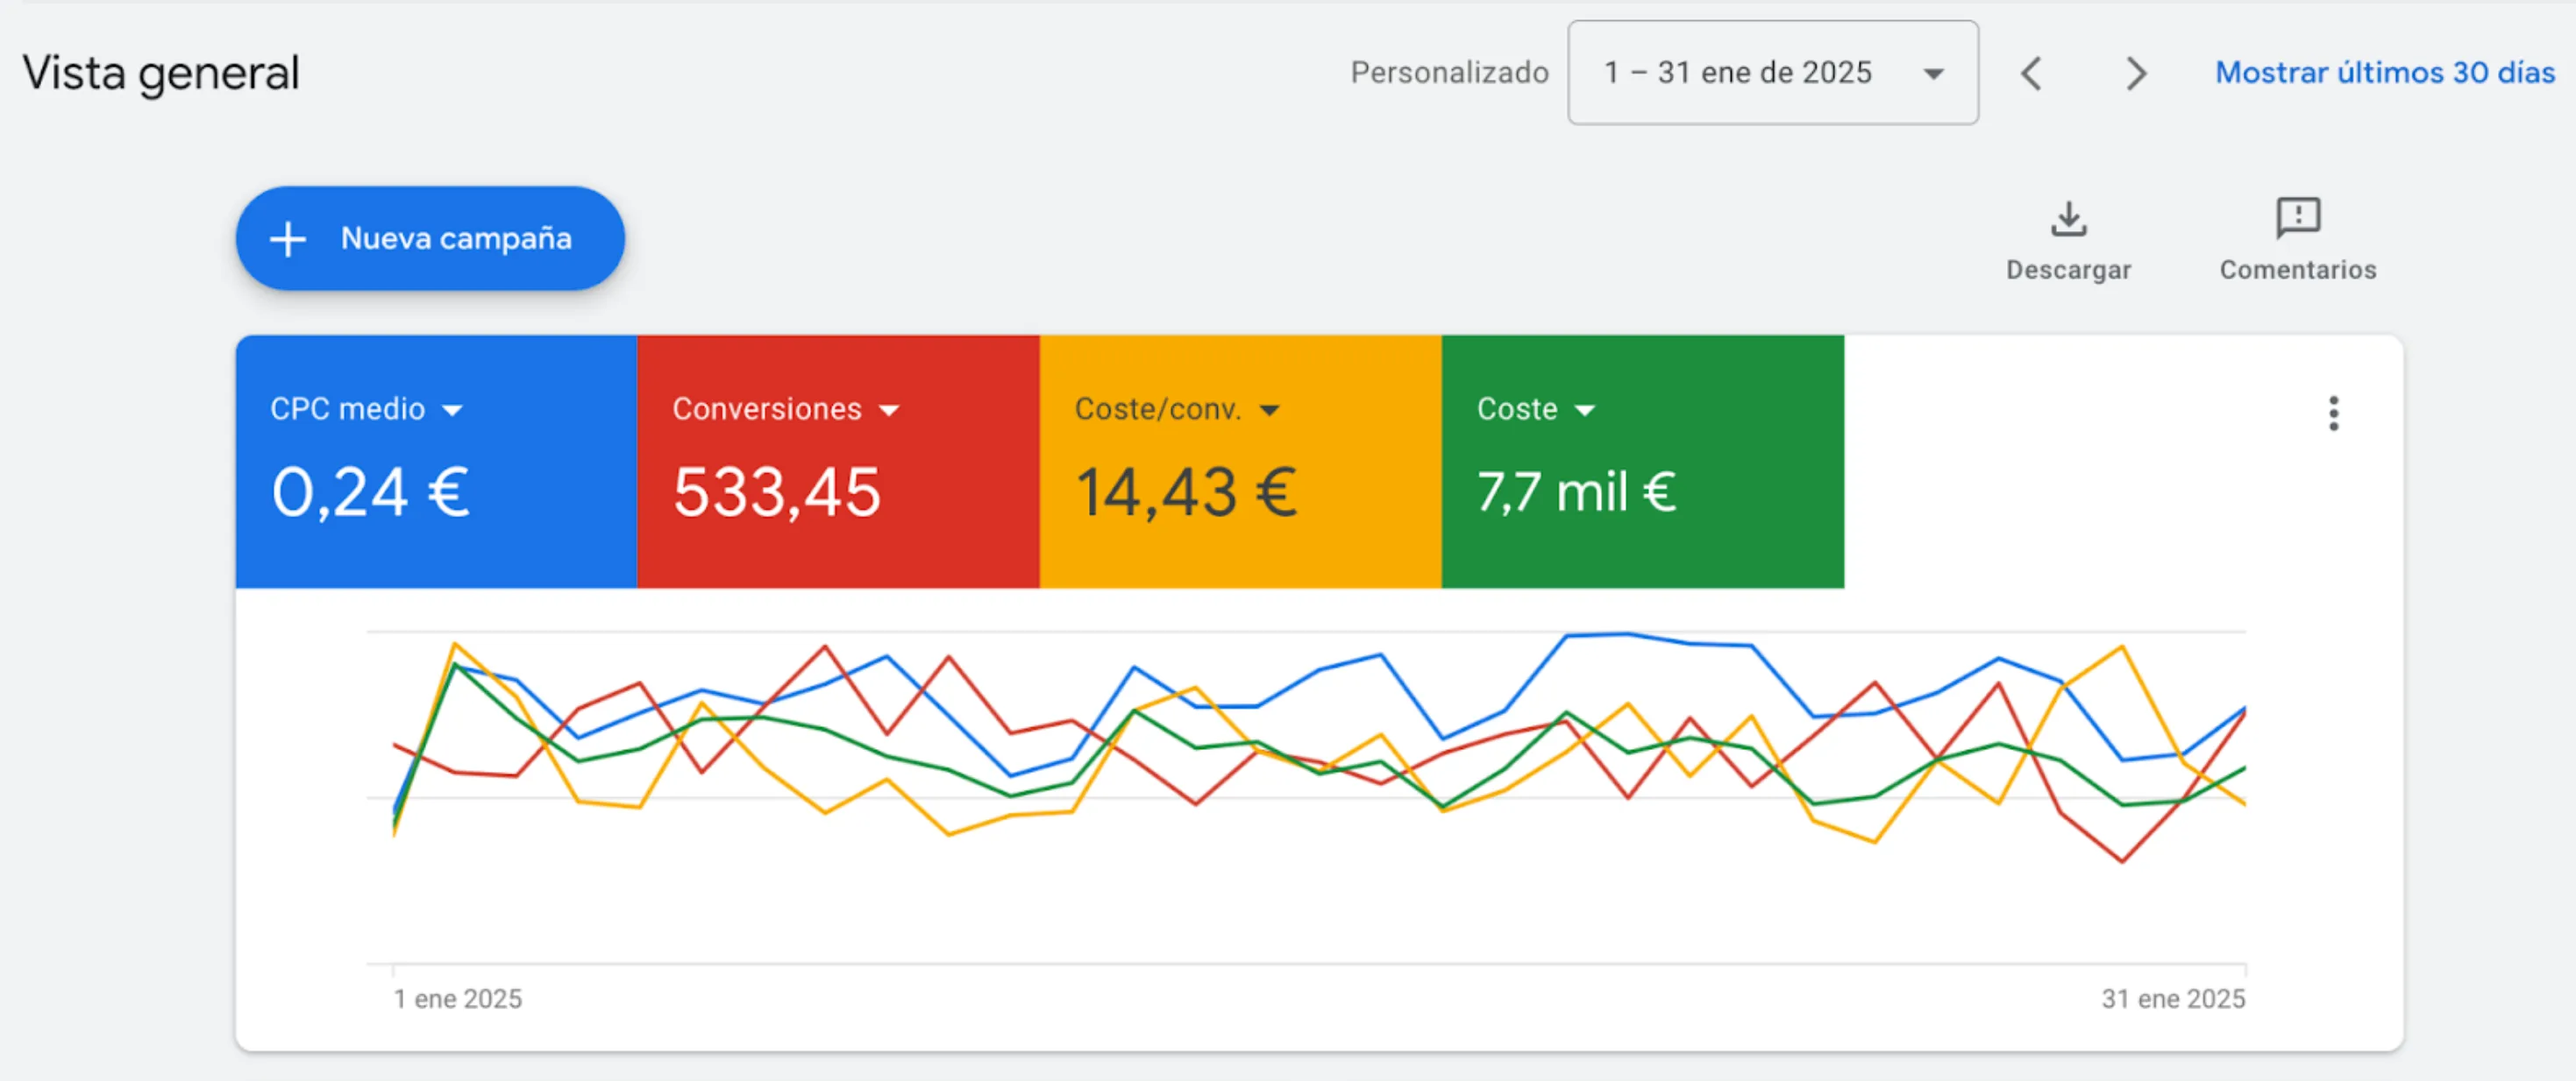
Task: Expand the Conversiones metric dropdown
Action: [889, 410]
